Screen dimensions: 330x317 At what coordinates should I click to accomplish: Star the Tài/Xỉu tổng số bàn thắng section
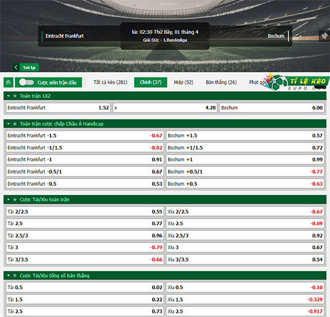click(x=15, y=275)
